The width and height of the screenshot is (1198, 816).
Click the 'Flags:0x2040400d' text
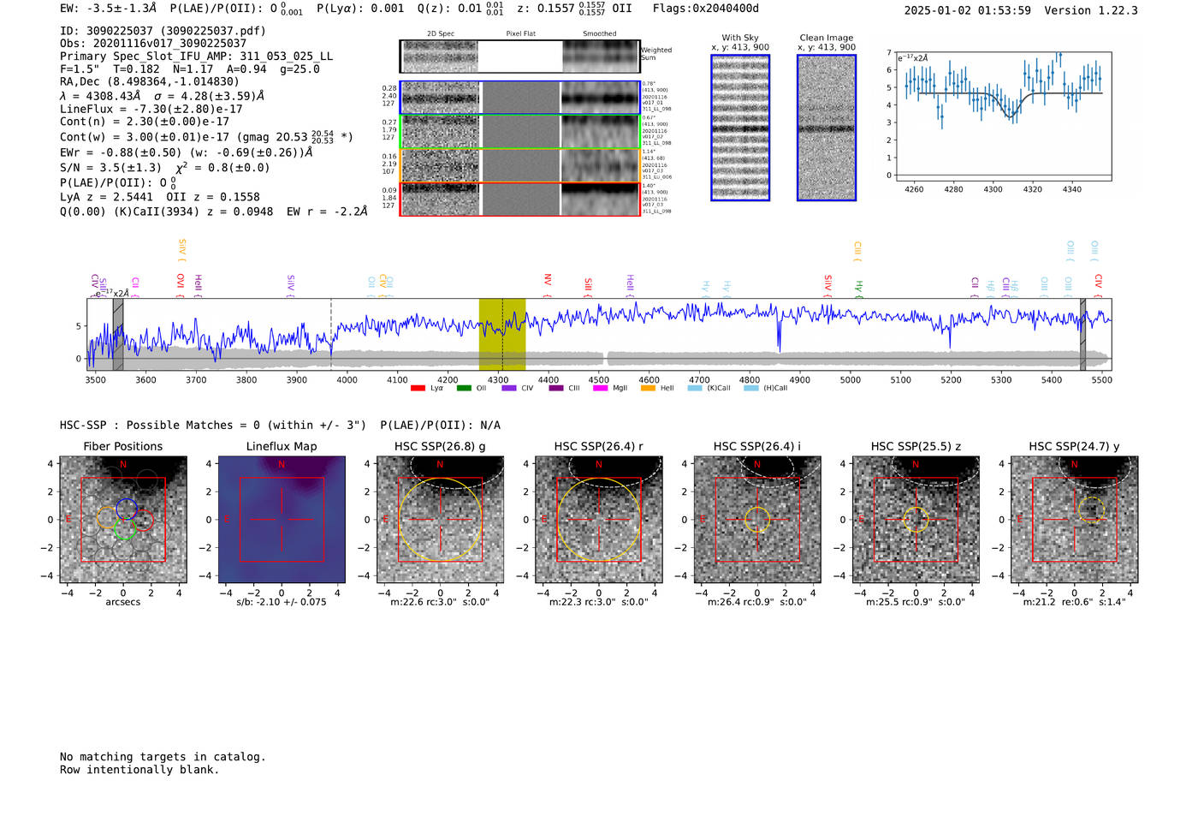pyautogui.click(x=706, y=9)
